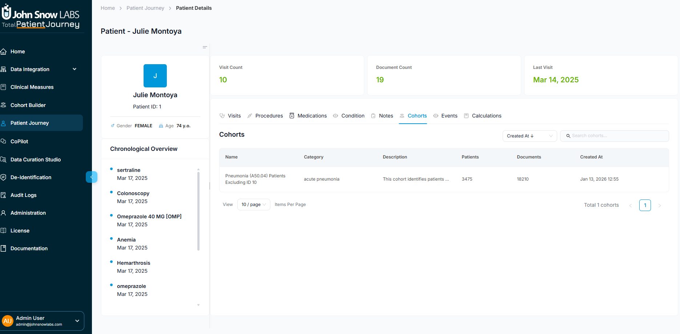Switch to the Calculations tab
This screenshot has height=334, width=680.
point(483,116)
